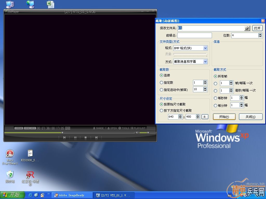The image size is (266, 199).
Task: Select the 连续 continuous radio button
Action: point(162,75)
